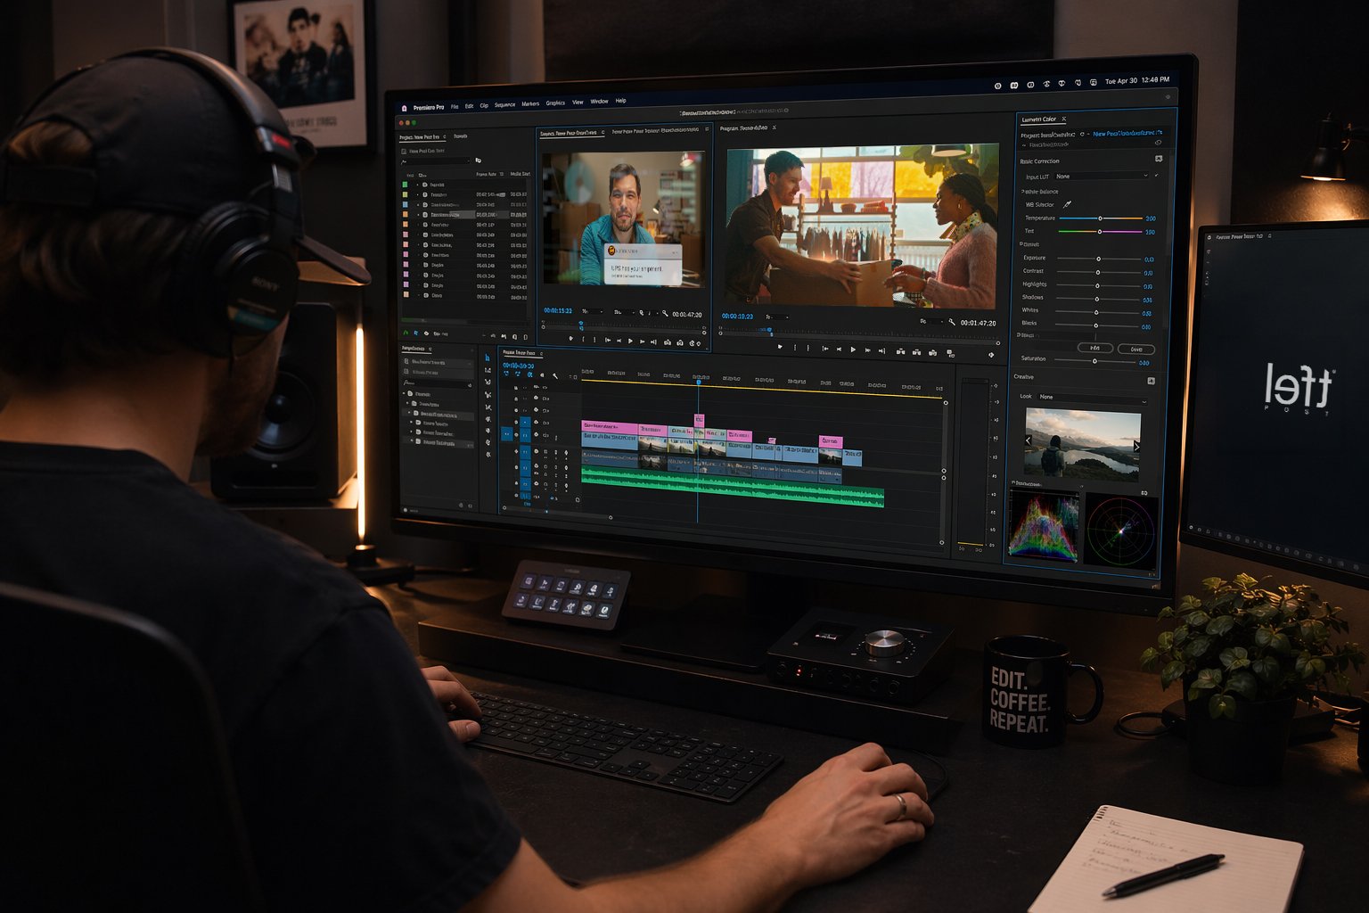
Task: Play the clip in the Source monitor
Action: pyautogui.click(x=630, y=341)
